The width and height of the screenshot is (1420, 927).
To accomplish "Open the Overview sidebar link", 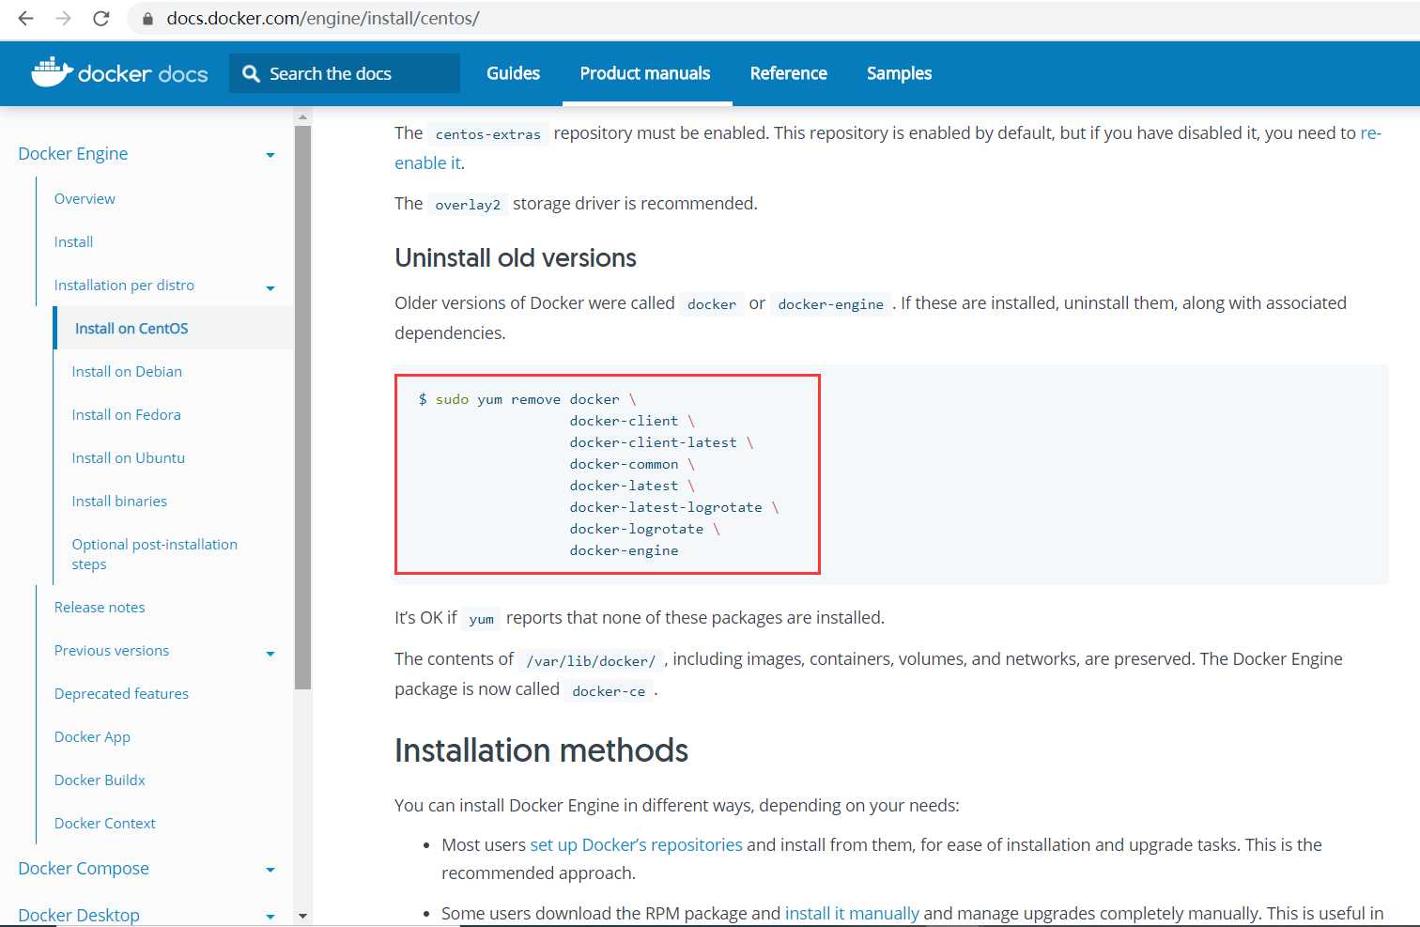I will click(85, 198).
